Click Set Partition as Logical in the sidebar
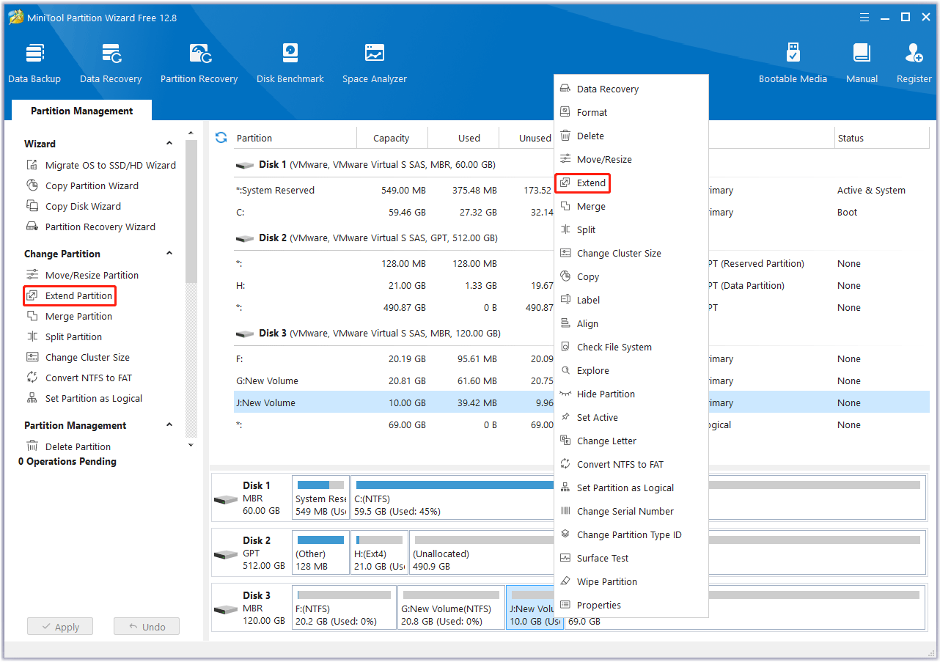The image size is (940, 662). 84,398
